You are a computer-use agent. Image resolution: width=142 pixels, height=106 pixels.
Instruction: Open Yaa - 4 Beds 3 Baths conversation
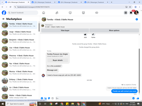(x=19, y=65)
